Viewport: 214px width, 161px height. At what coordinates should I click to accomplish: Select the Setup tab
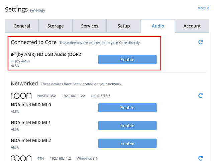pos(124,26)
